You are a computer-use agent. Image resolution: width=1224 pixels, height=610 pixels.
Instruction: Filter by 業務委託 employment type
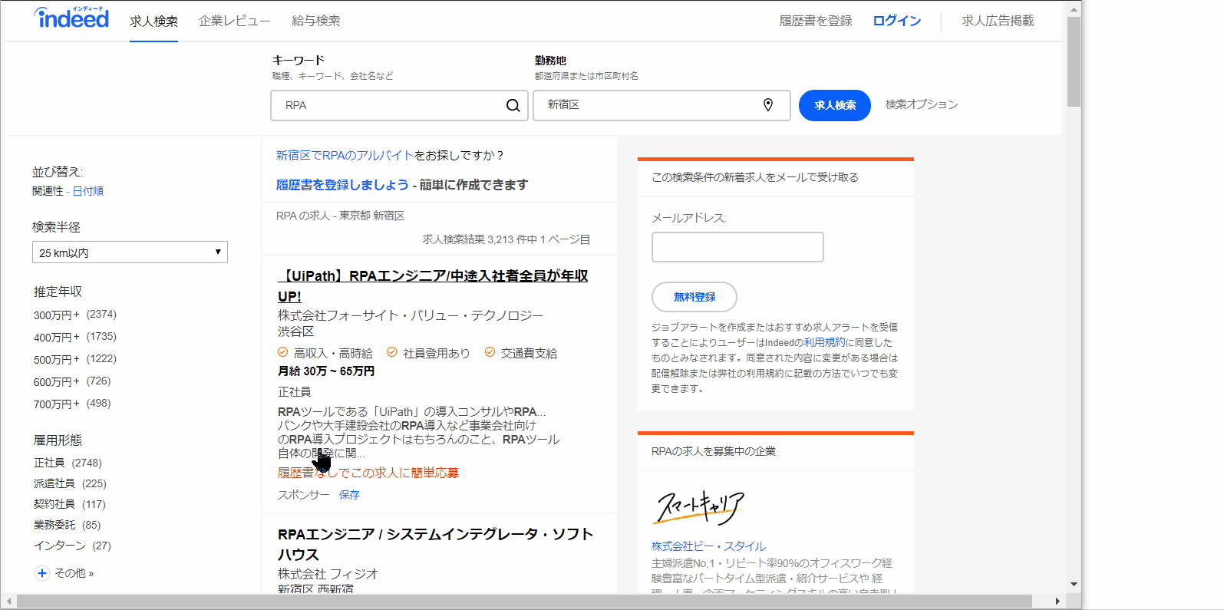67,525
